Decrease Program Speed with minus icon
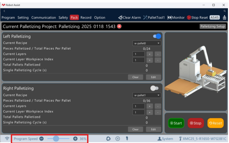The image size is (229, 143). [42, 139]
